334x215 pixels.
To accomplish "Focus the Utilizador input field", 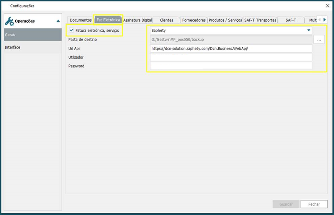I will click(231, 57).
